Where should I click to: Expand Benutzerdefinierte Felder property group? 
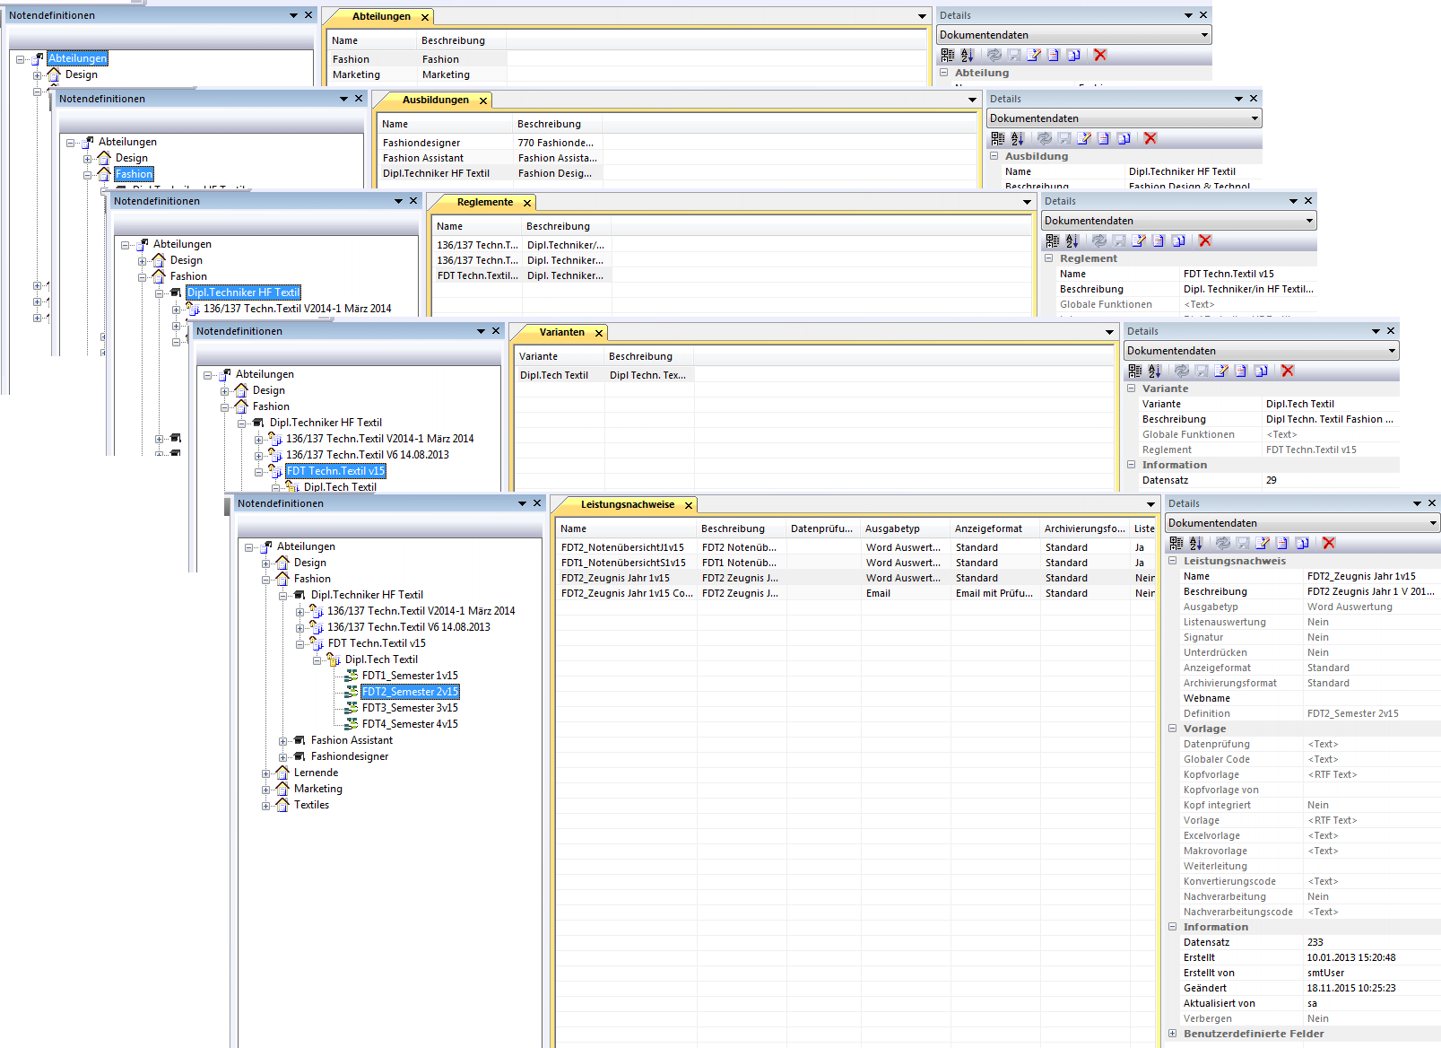tap(1173, 1034)
